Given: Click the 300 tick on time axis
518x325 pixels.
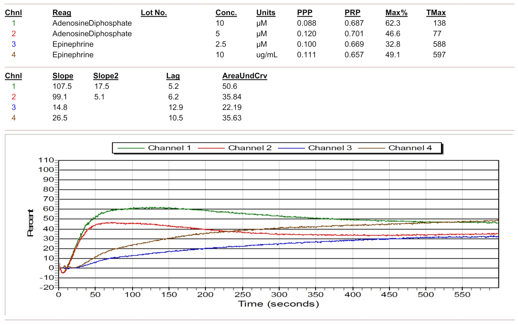Looking at the screenshot, I should (x=279, y=295).
